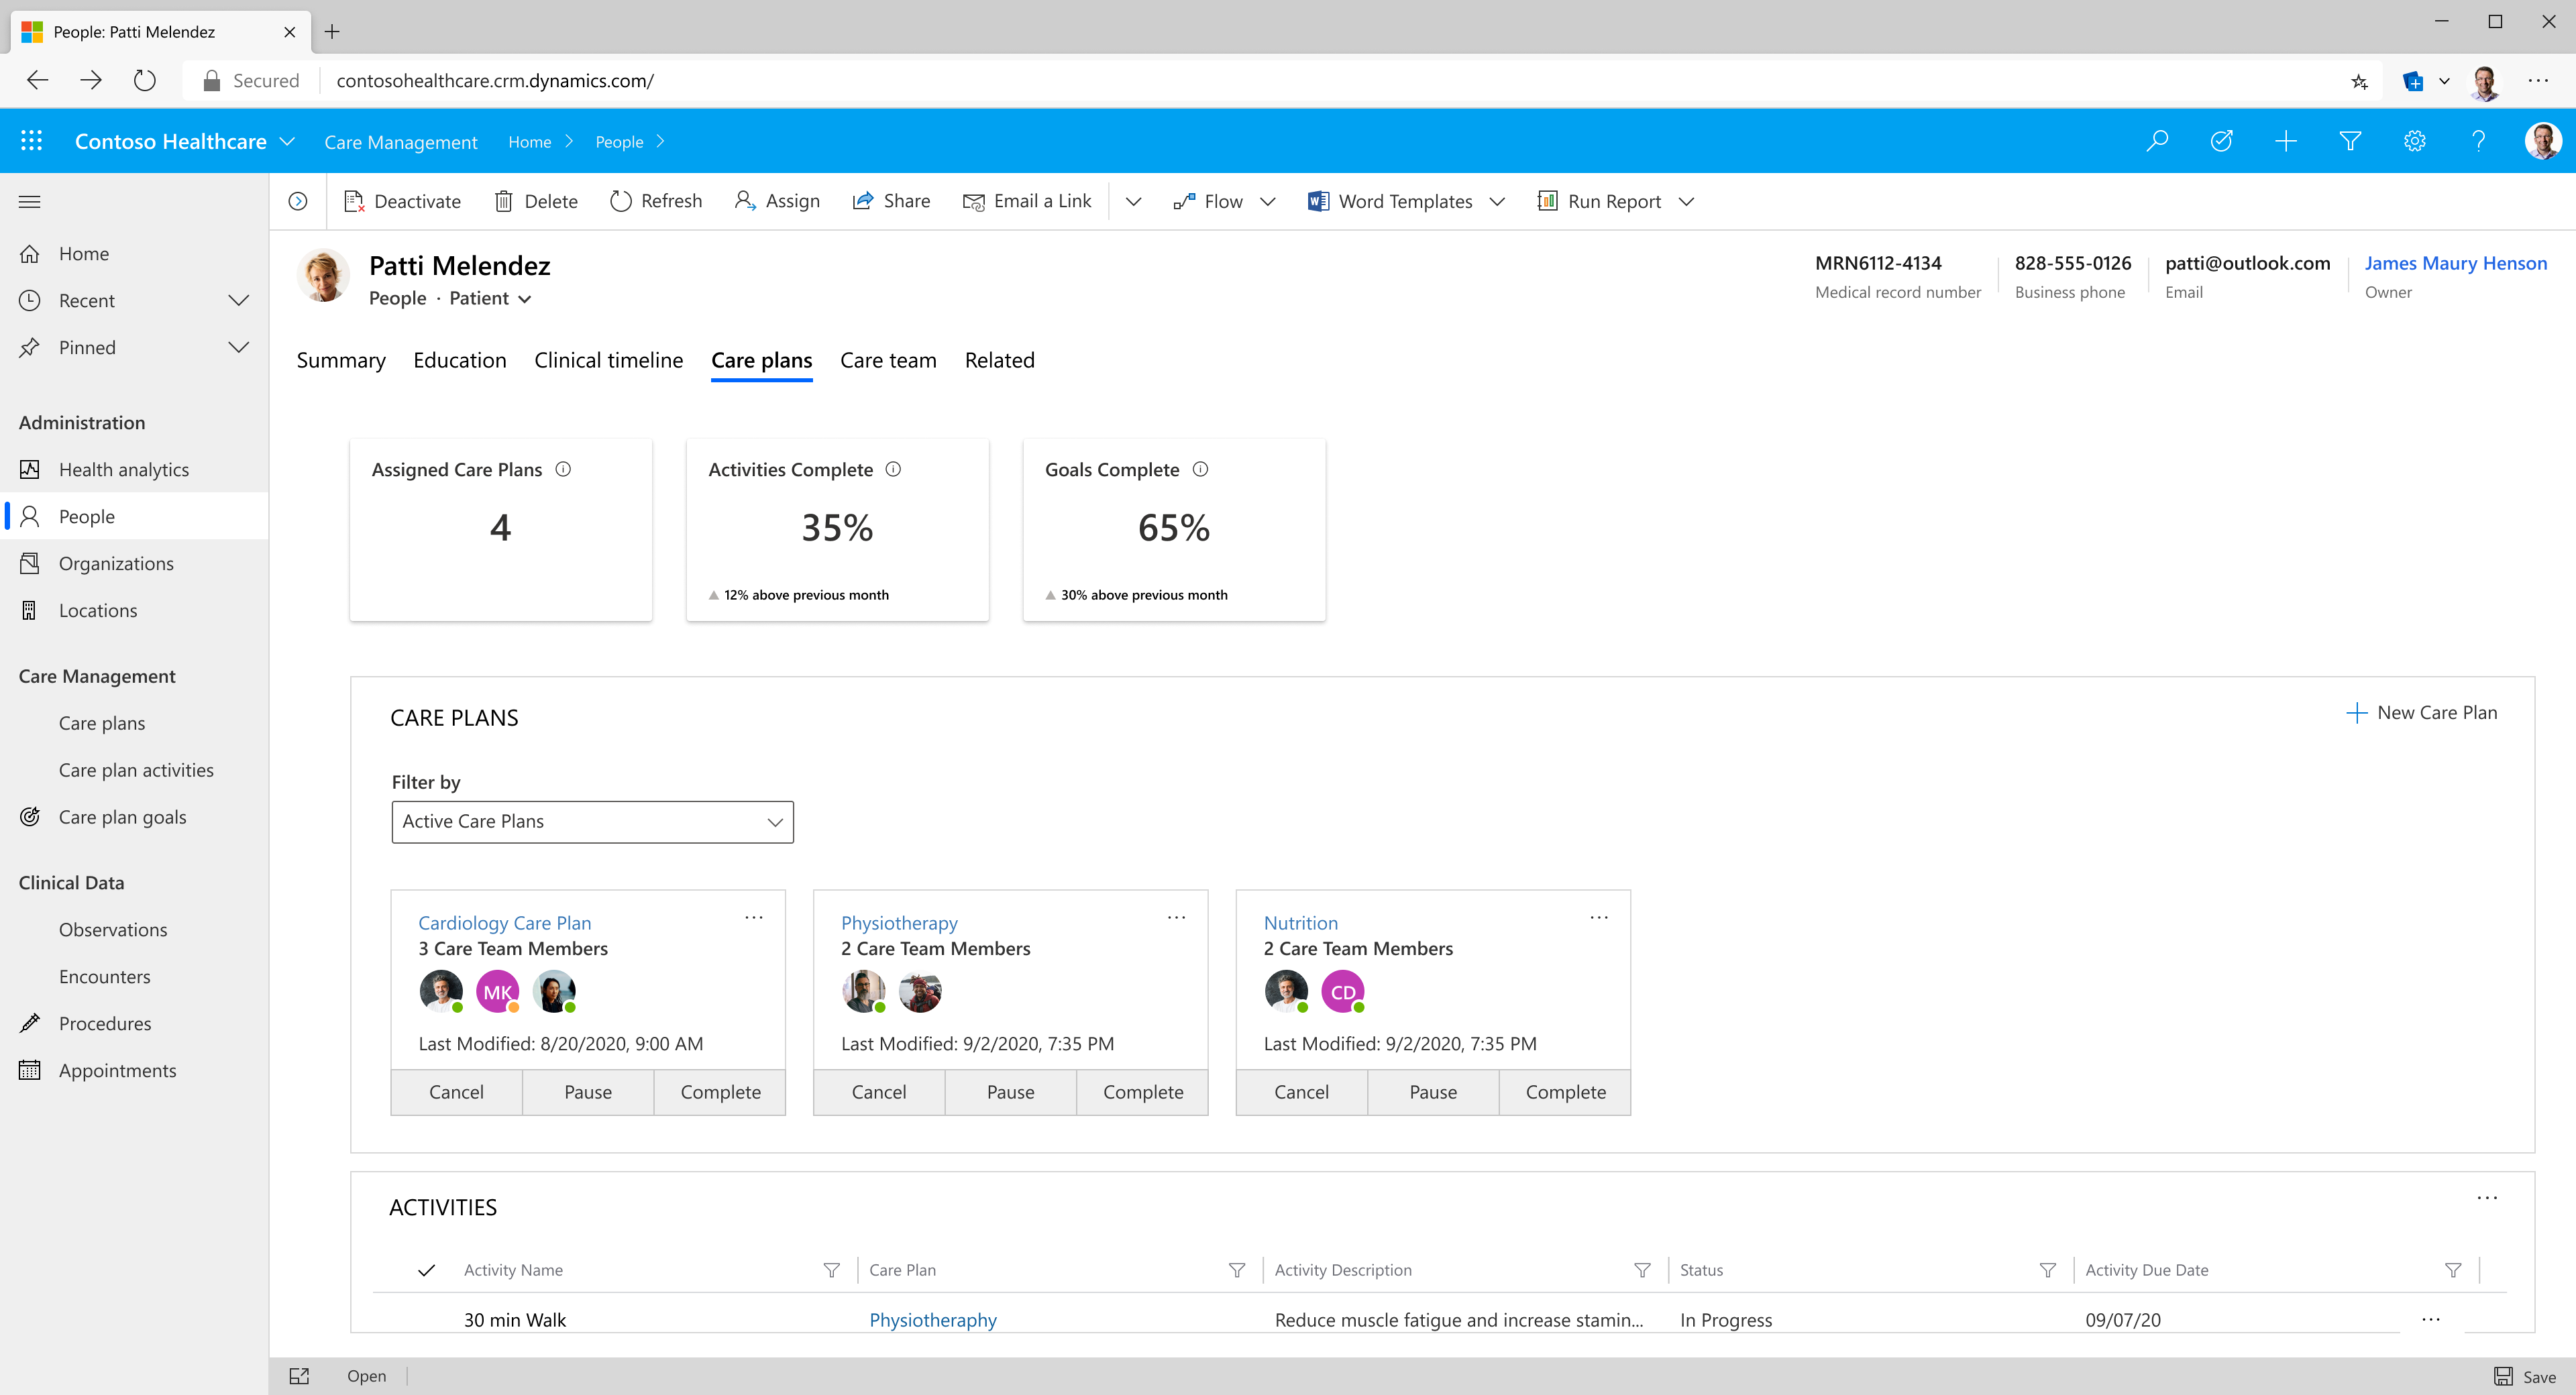The width and height of the screenshot is (2576, 1395).
Task: Click the search icon in the top bar
Action: [x=2156, y=141]
